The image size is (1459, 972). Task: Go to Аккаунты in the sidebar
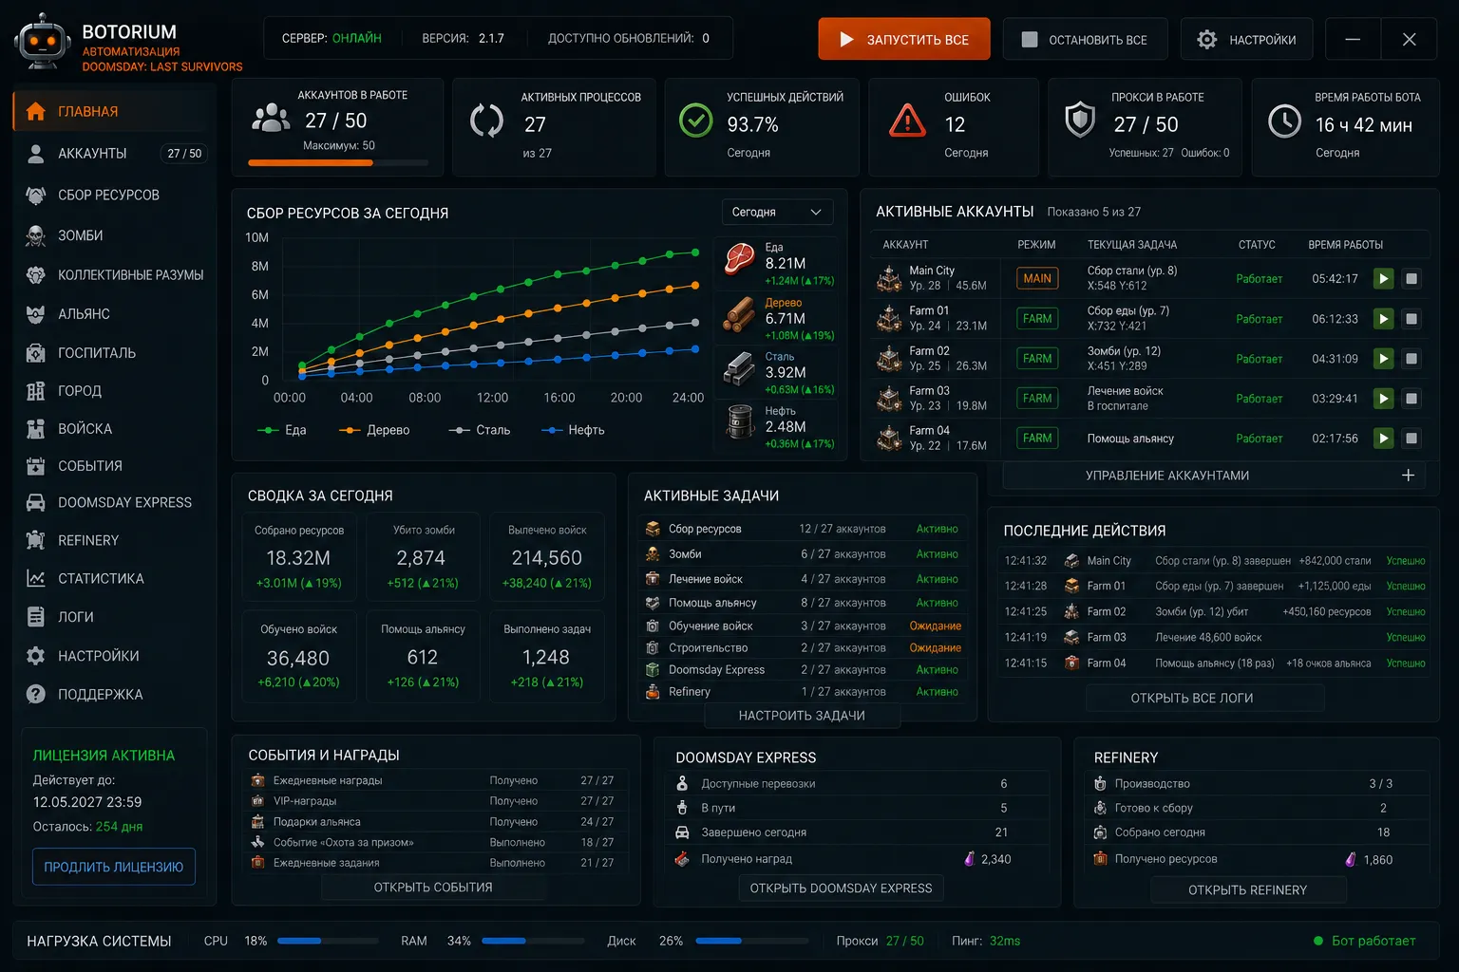pyautogui.click(x=115, y=153)
